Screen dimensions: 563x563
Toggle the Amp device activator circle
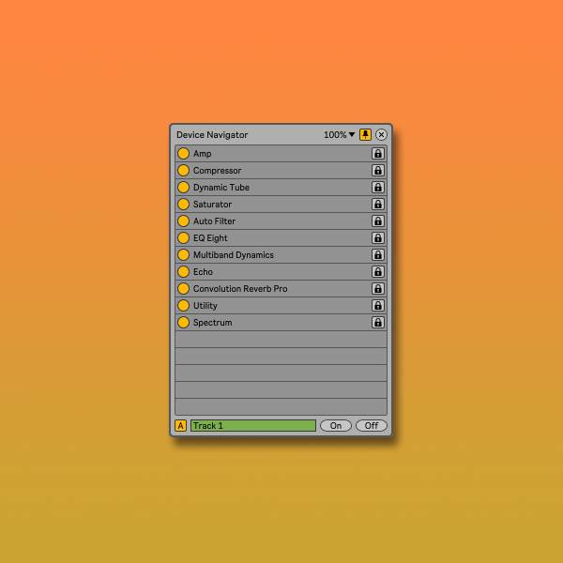(184, 154)
